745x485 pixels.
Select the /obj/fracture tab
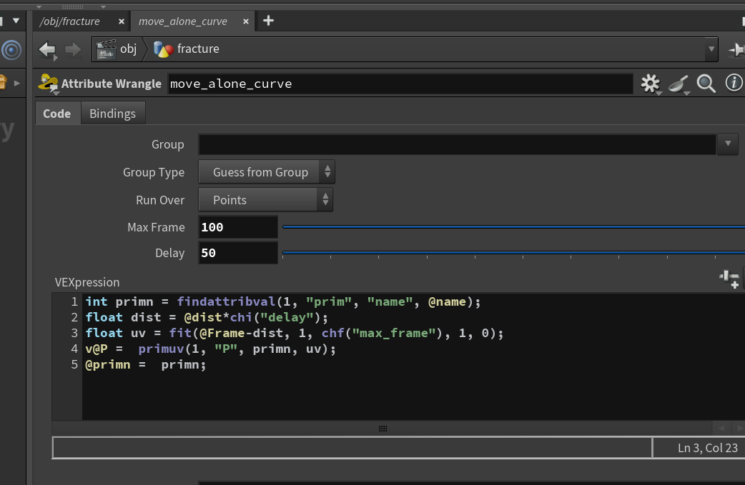coord(70,21)
